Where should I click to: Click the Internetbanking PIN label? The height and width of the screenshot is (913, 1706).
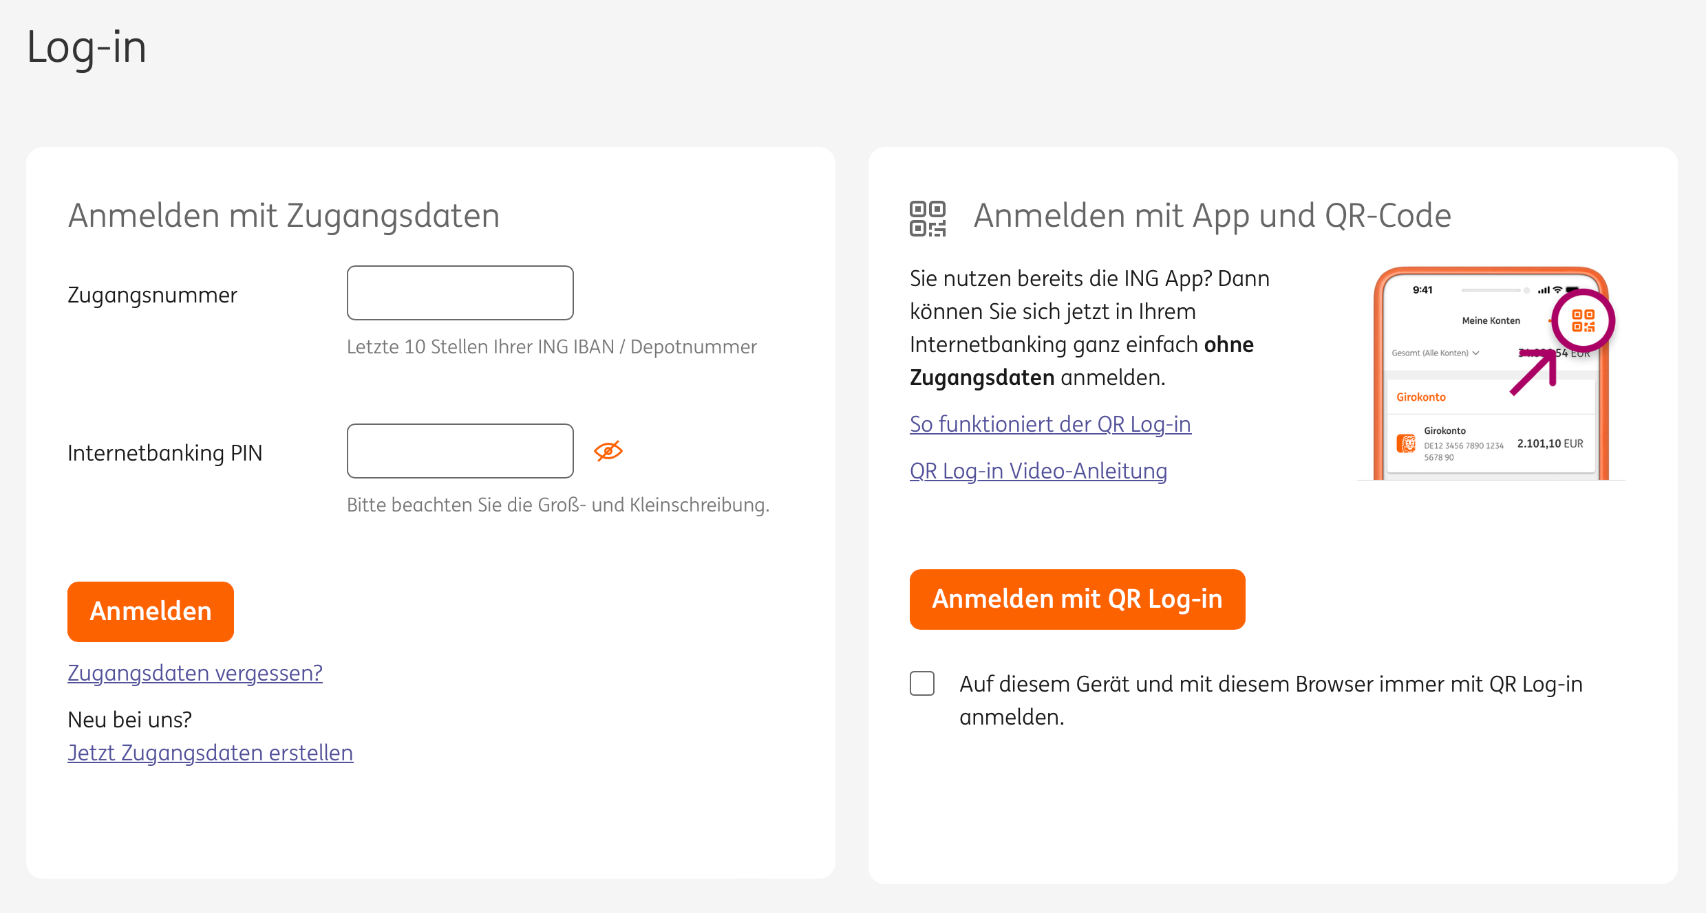(165, 453)
